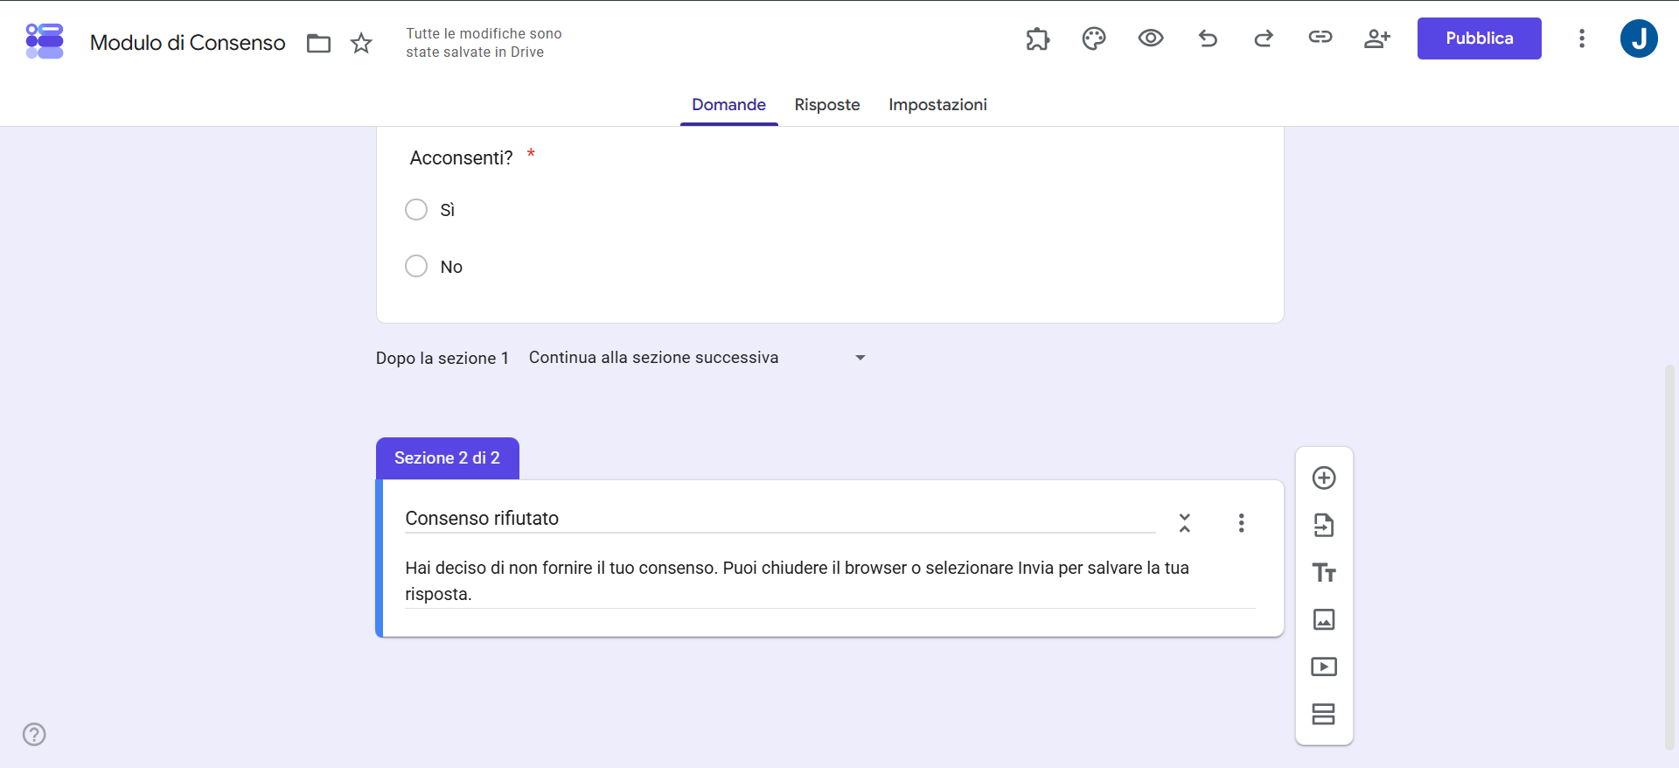Open the Google account avatar J
Viewport: 1679px width, 768px height.
1639,38
